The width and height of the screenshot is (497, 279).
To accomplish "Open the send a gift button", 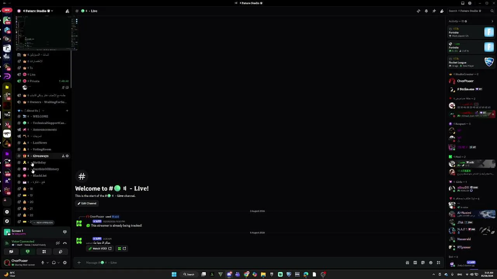I will point(407,263).
